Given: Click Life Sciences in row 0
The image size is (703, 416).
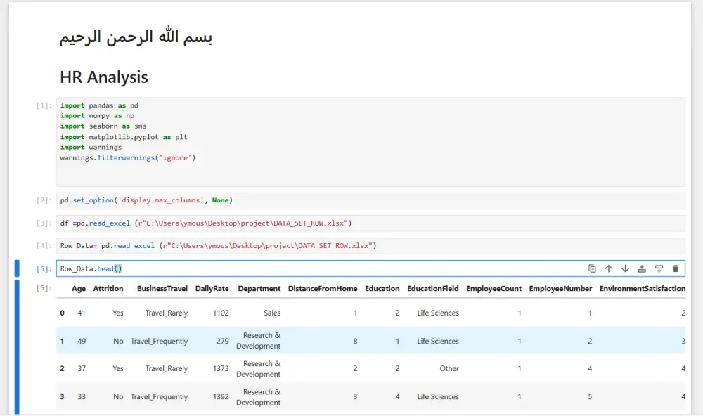Looking at the screenshot, I should pyautogui.click(x=438, y=313).
